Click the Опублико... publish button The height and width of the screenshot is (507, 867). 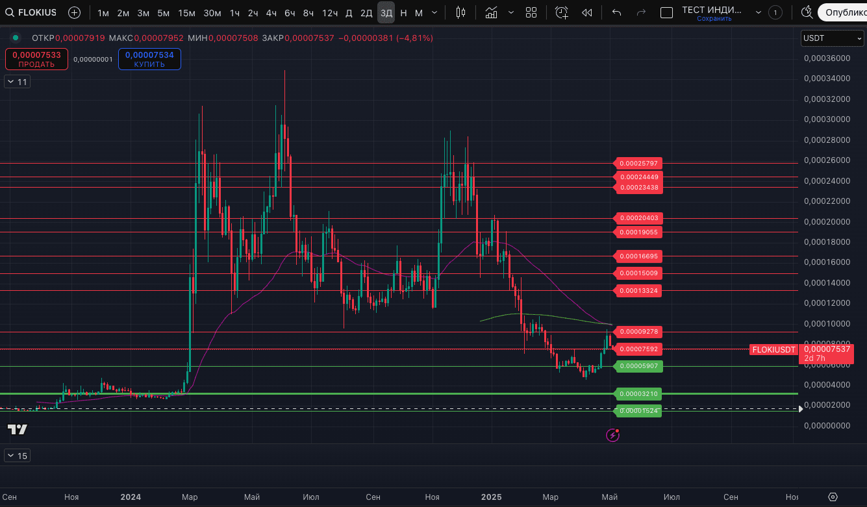842,12
